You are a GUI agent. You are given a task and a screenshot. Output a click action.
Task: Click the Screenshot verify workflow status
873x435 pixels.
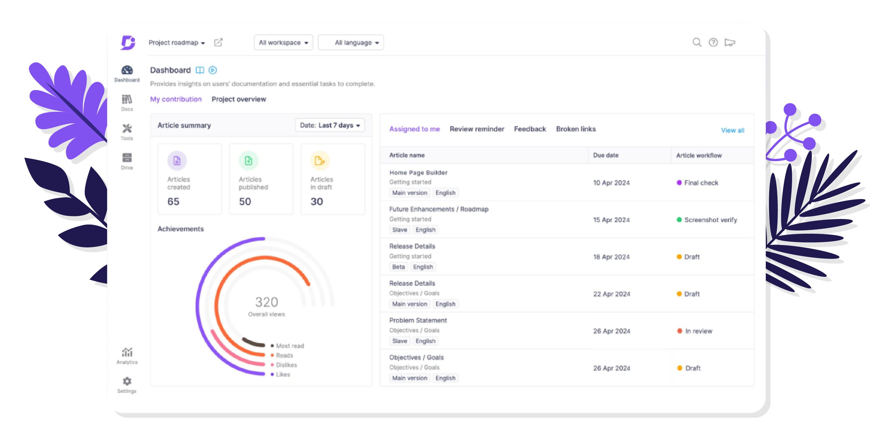pos(707,220)
